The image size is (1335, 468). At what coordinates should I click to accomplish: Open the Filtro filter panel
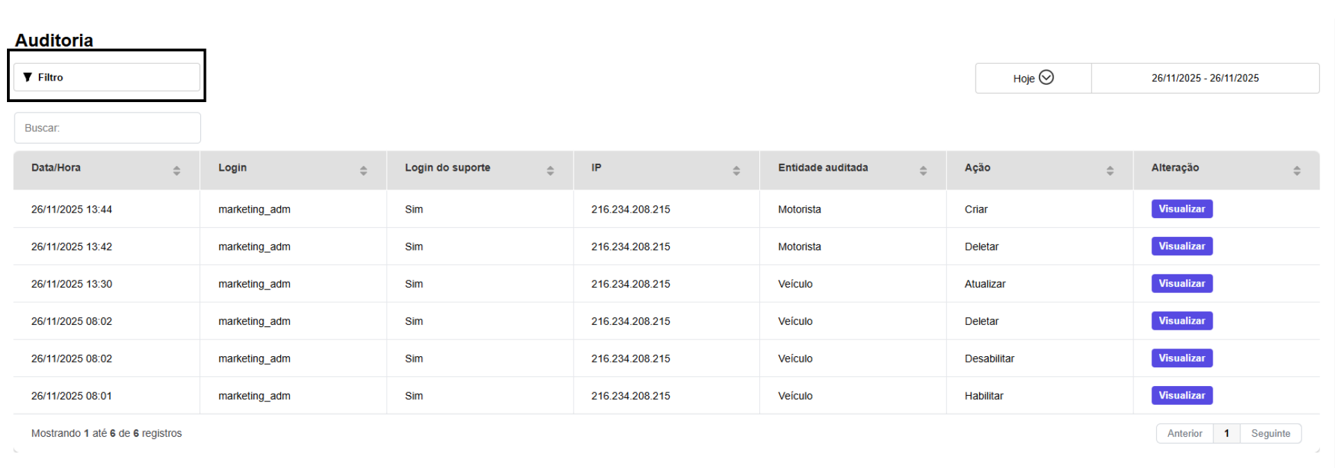106,77
